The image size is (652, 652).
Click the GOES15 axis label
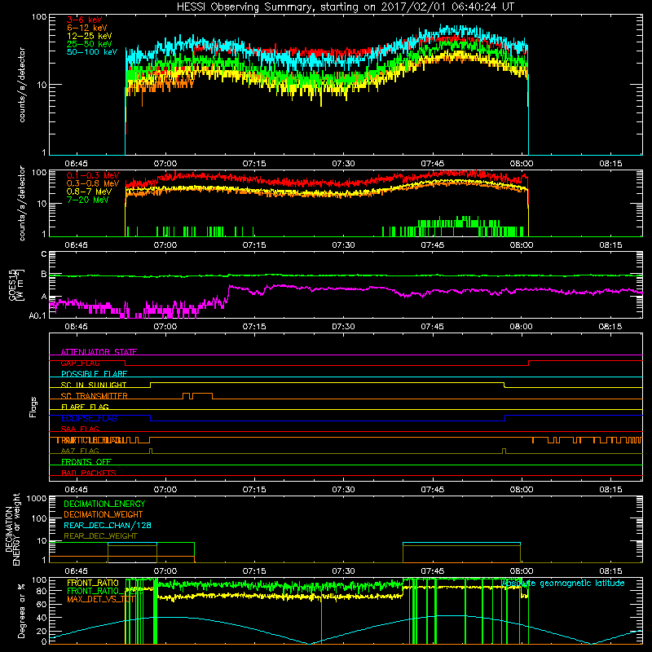pos(12,285)
